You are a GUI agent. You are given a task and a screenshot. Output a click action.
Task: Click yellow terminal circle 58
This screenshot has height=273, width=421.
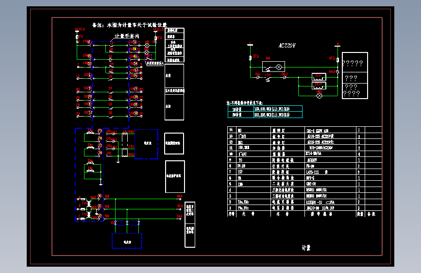(136, 113)
